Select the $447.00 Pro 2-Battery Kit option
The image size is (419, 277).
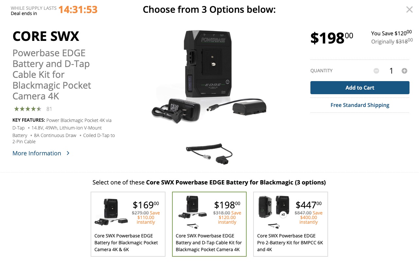pos(290,224)
